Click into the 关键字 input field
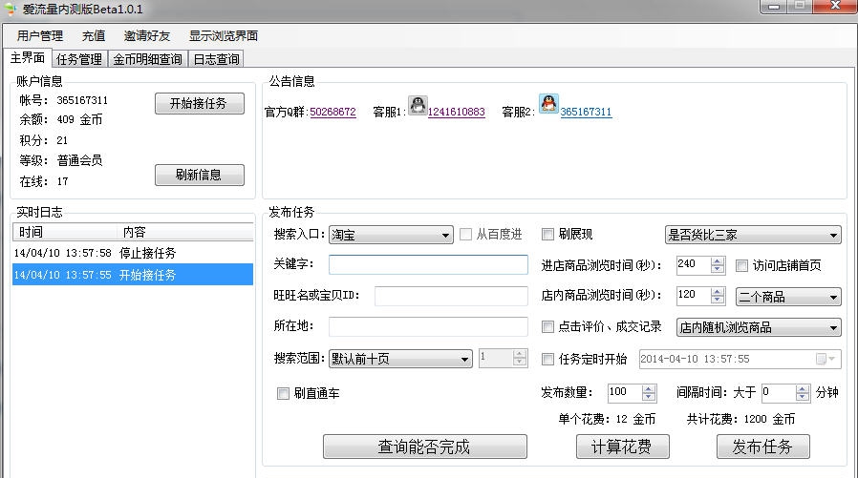This screenshot has width=858, height=478. click(428, 264)
